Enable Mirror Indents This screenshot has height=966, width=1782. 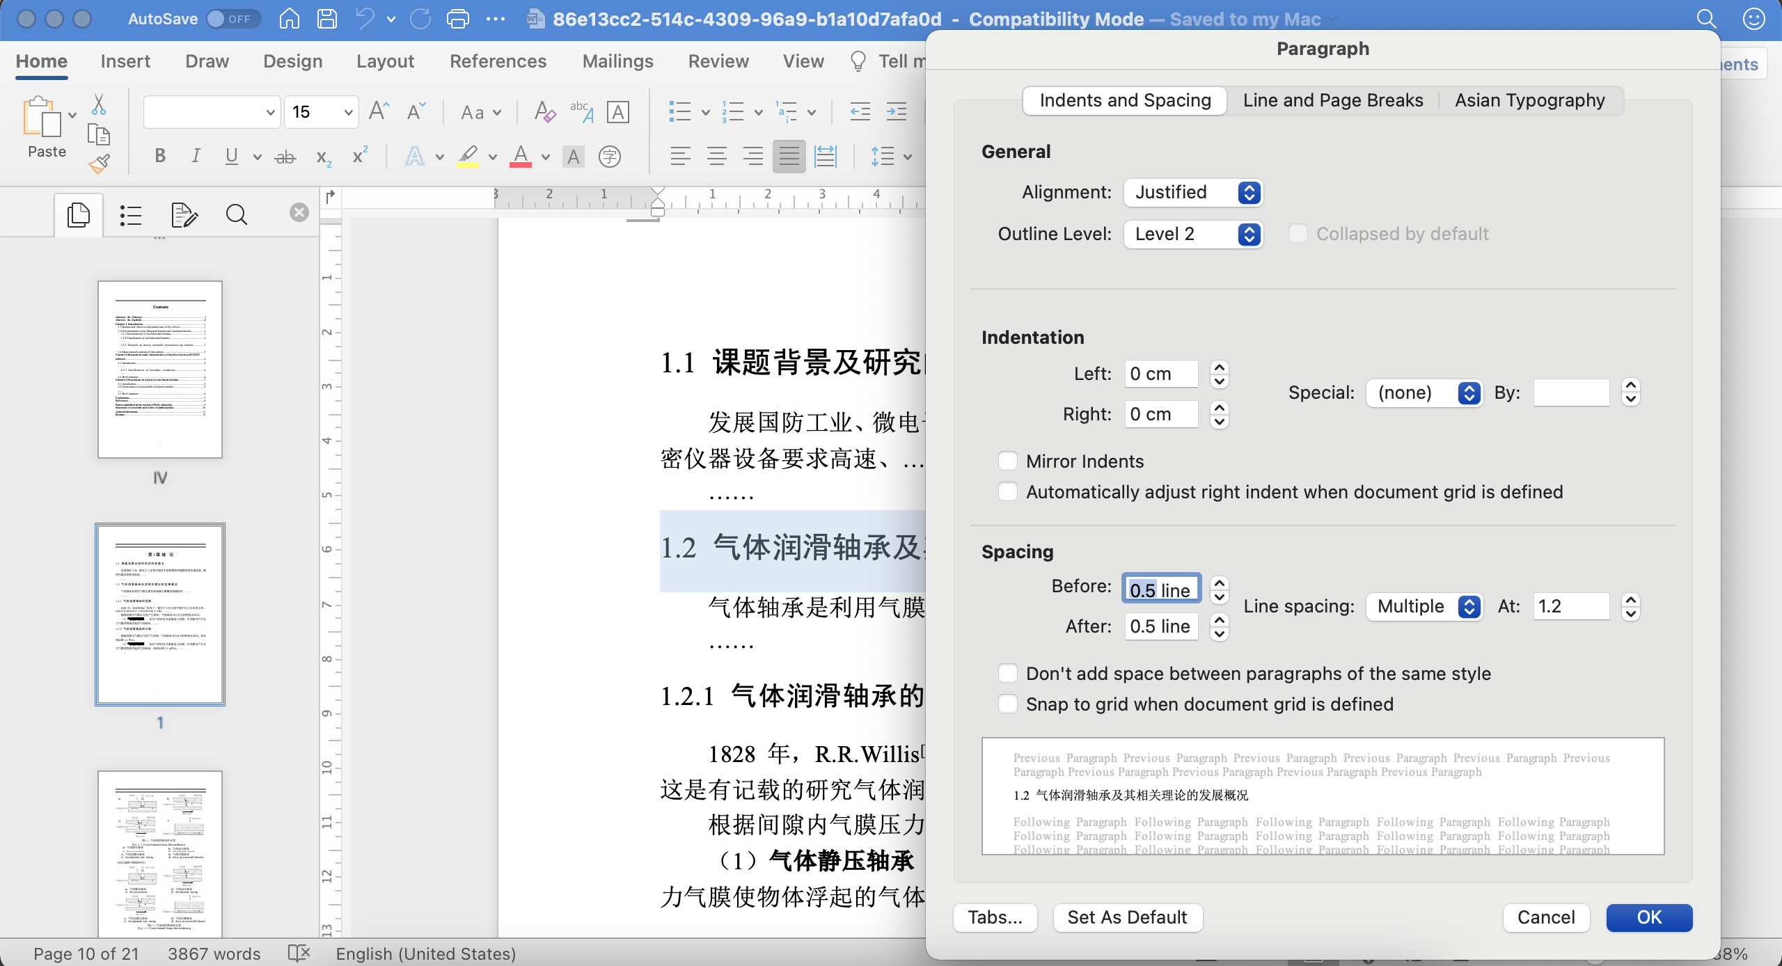tap(1009, 461)
